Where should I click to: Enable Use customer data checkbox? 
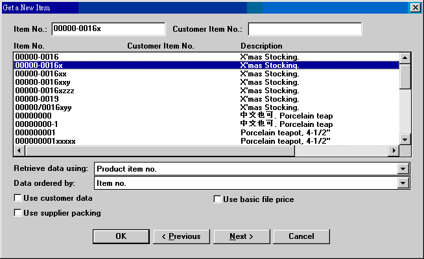click(18, 198)
